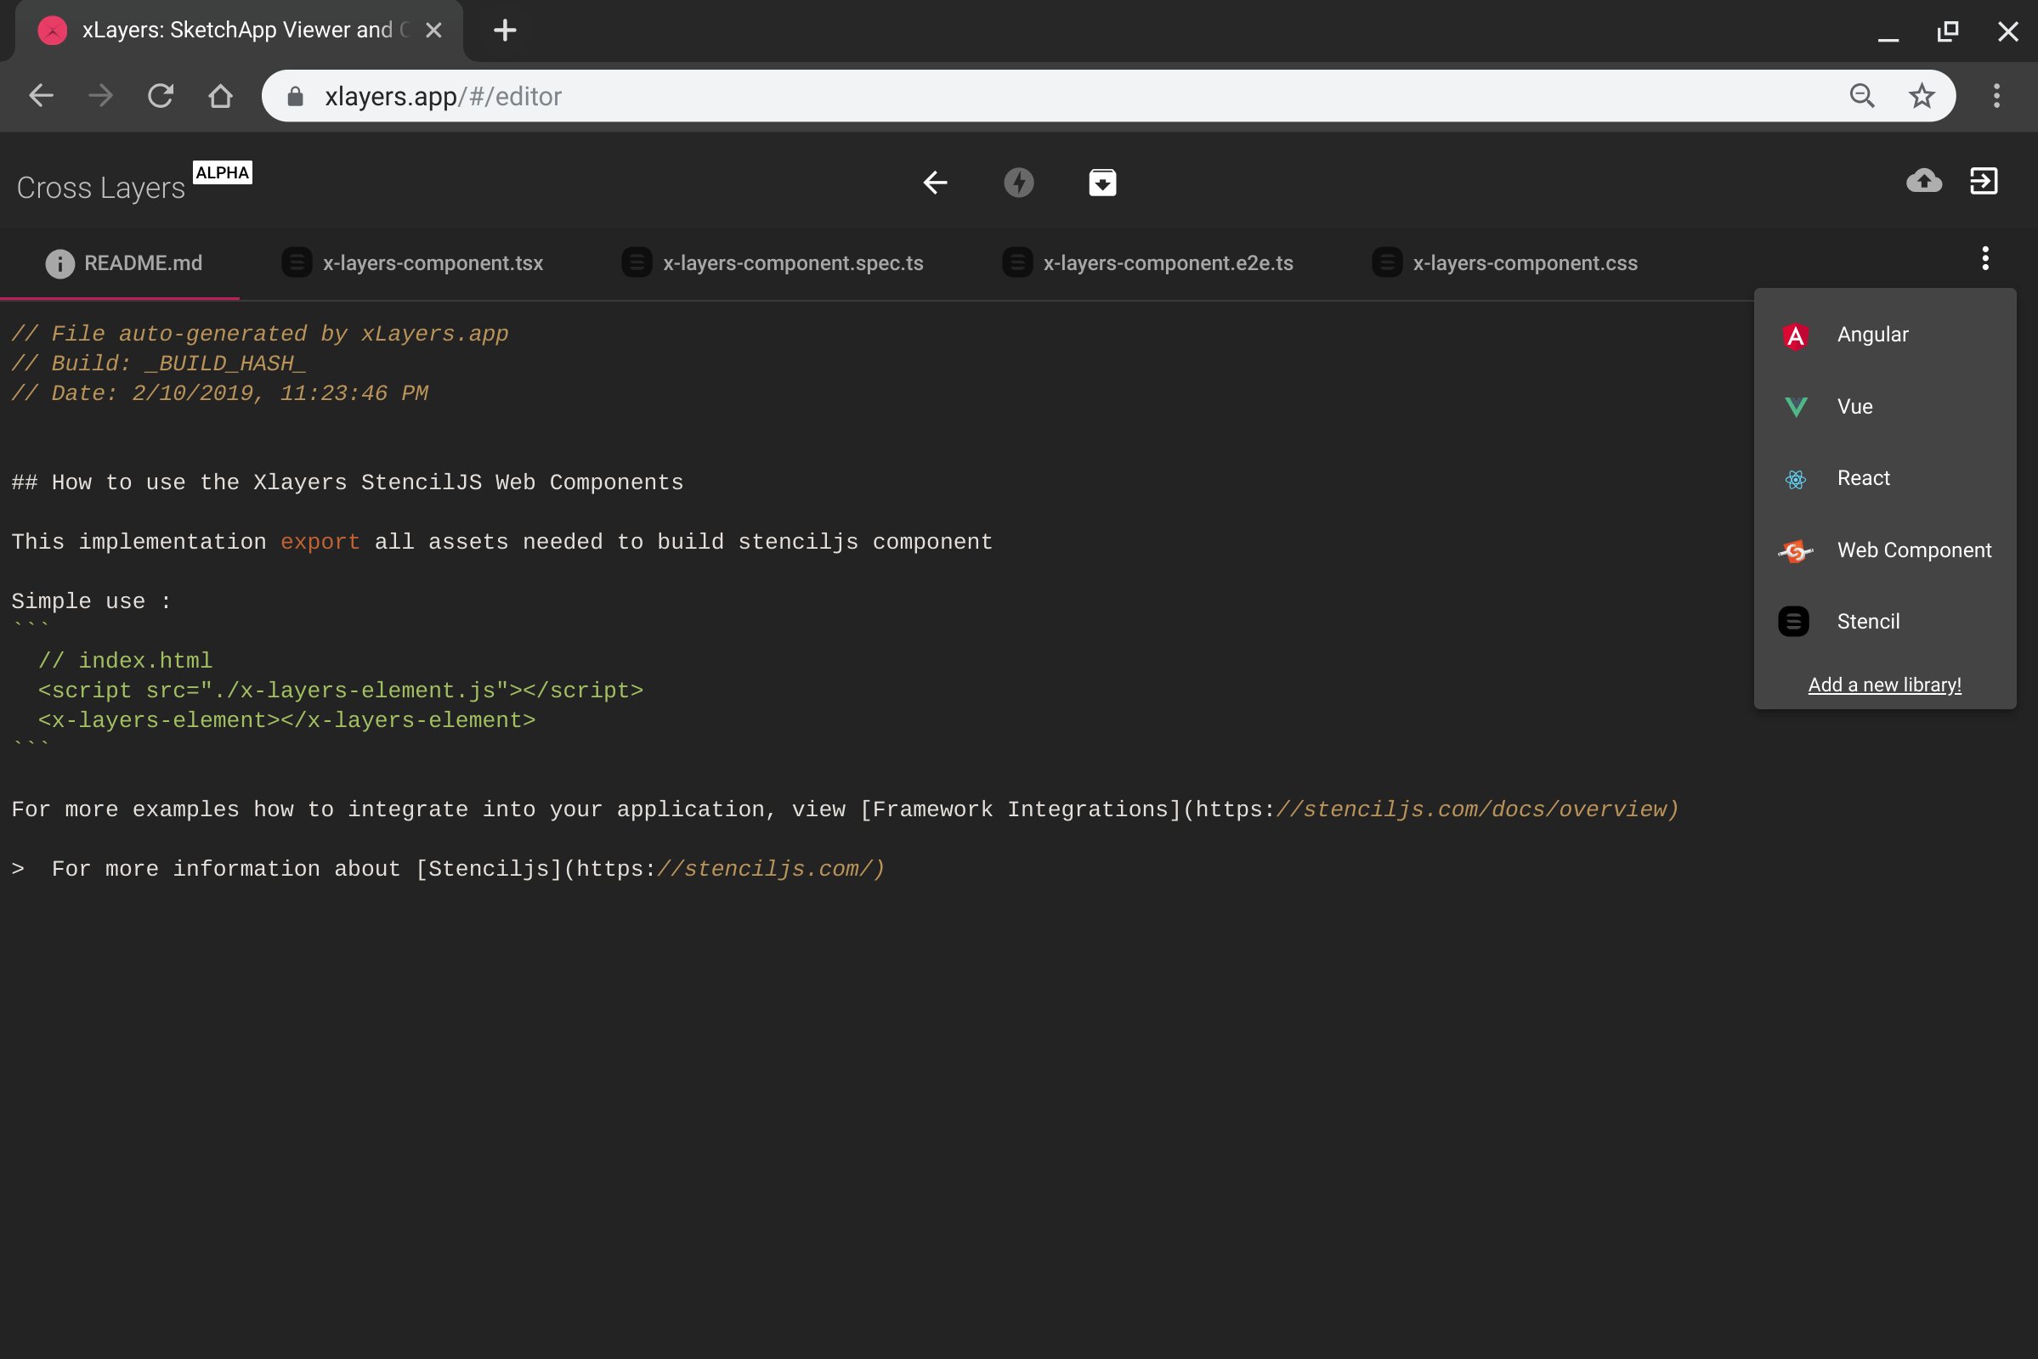This screenshot has height=1359, width=2038.
Task: Click the '// File auto-generated by xLayers.app' line
Action: pyautogui.click(x=260, y=335)
